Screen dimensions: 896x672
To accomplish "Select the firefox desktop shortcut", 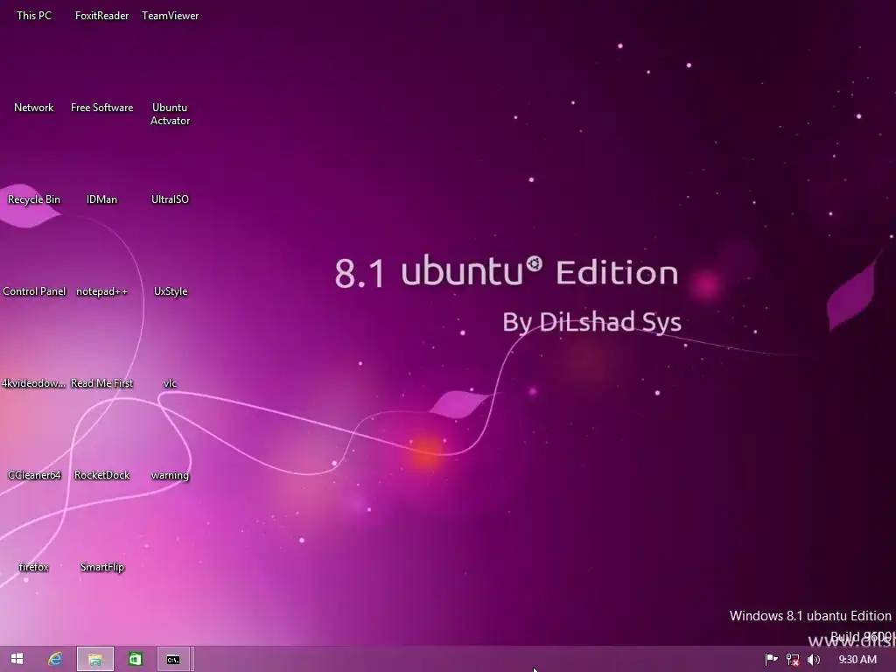I will 34,567.
